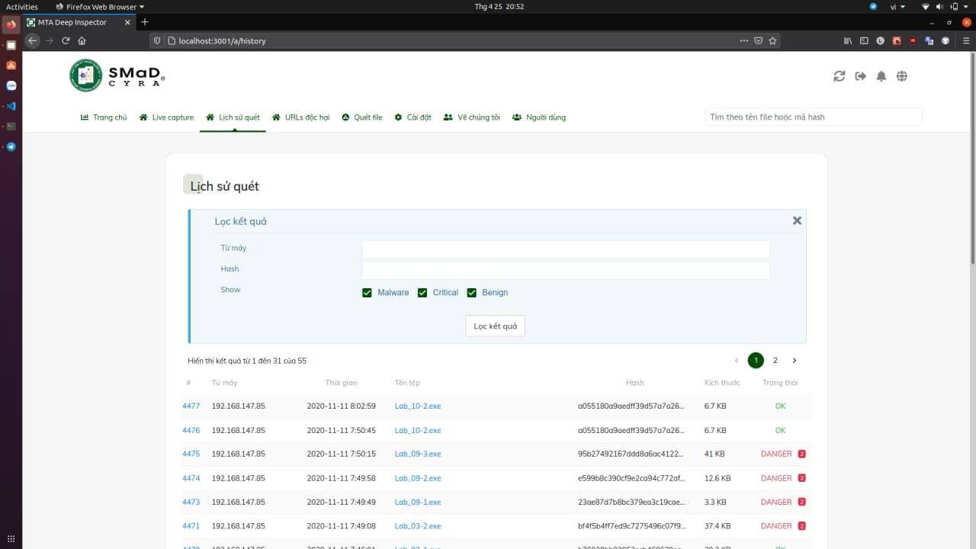The image size is (976, 549).
Task: Open scan record 4475
Action: pyautogui.click(x=191, y=454)
